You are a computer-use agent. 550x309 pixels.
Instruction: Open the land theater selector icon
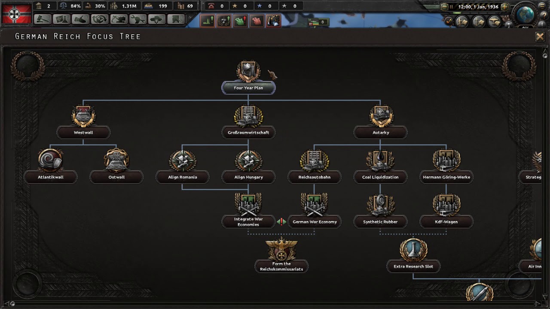(462, 21)
